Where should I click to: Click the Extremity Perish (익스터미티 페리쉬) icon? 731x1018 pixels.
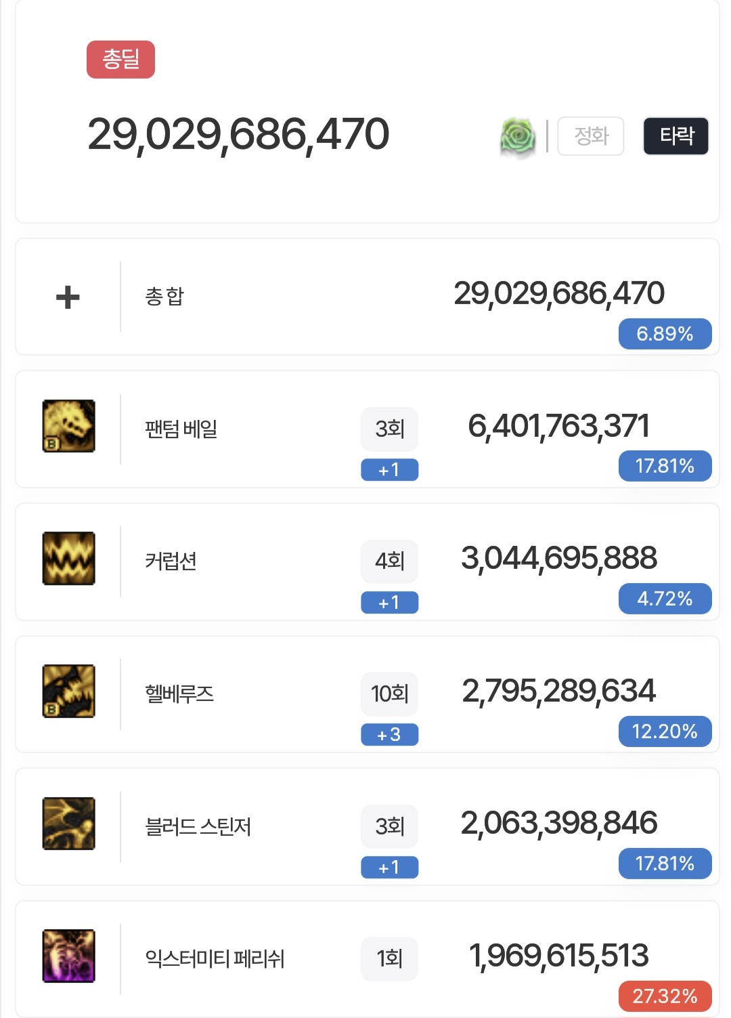[x=68, y=956]
